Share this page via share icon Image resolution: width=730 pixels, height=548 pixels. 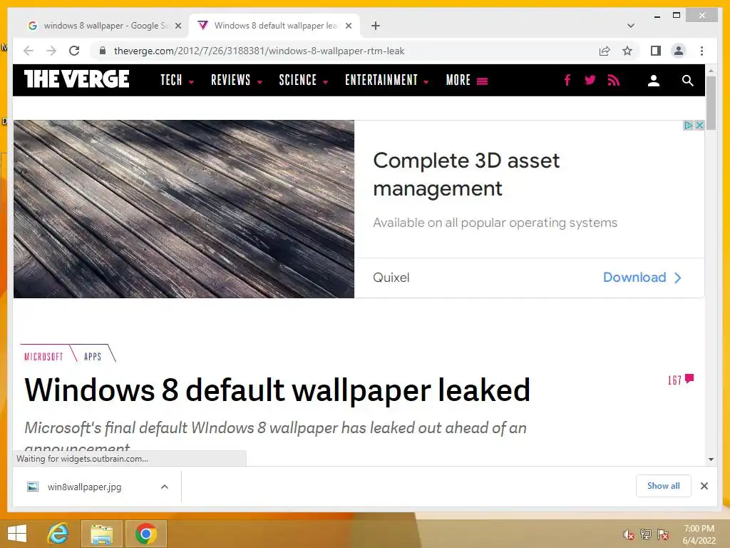click(x=605, y=51)
